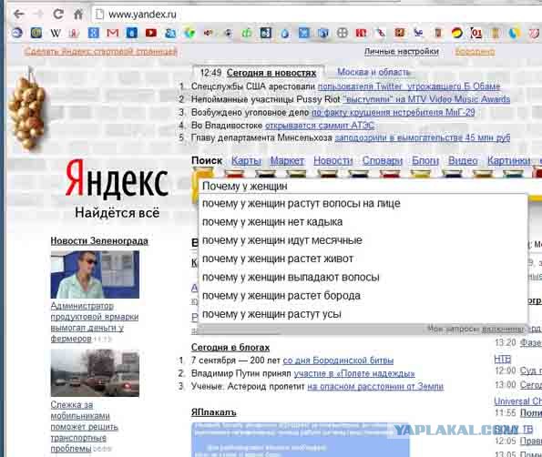
Task: Switch news to Москва и область
Action: tap(373, 72)
